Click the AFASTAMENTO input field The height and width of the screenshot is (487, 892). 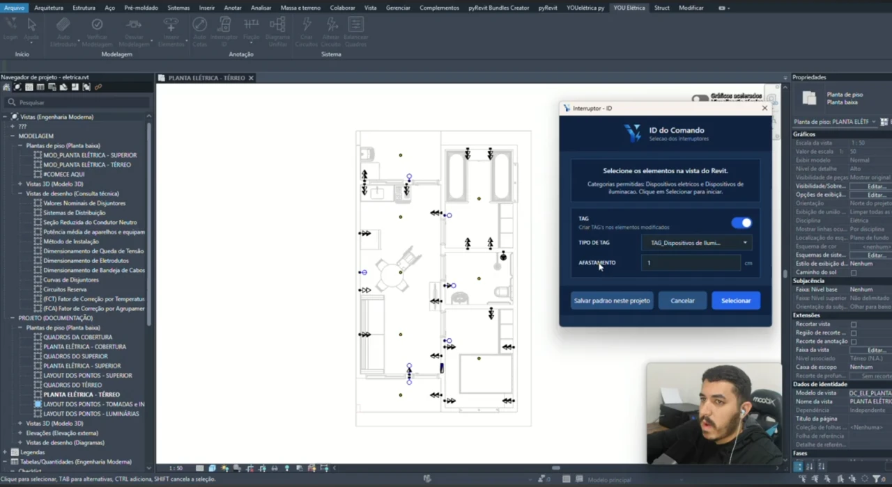[x=691, y=263]
